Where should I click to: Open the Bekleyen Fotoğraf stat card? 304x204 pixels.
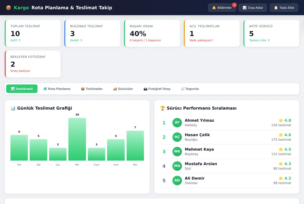(33, 64)
